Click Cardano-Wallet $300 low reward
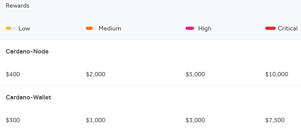The height and width of the screenshot is (129, 301). (13, 120)
